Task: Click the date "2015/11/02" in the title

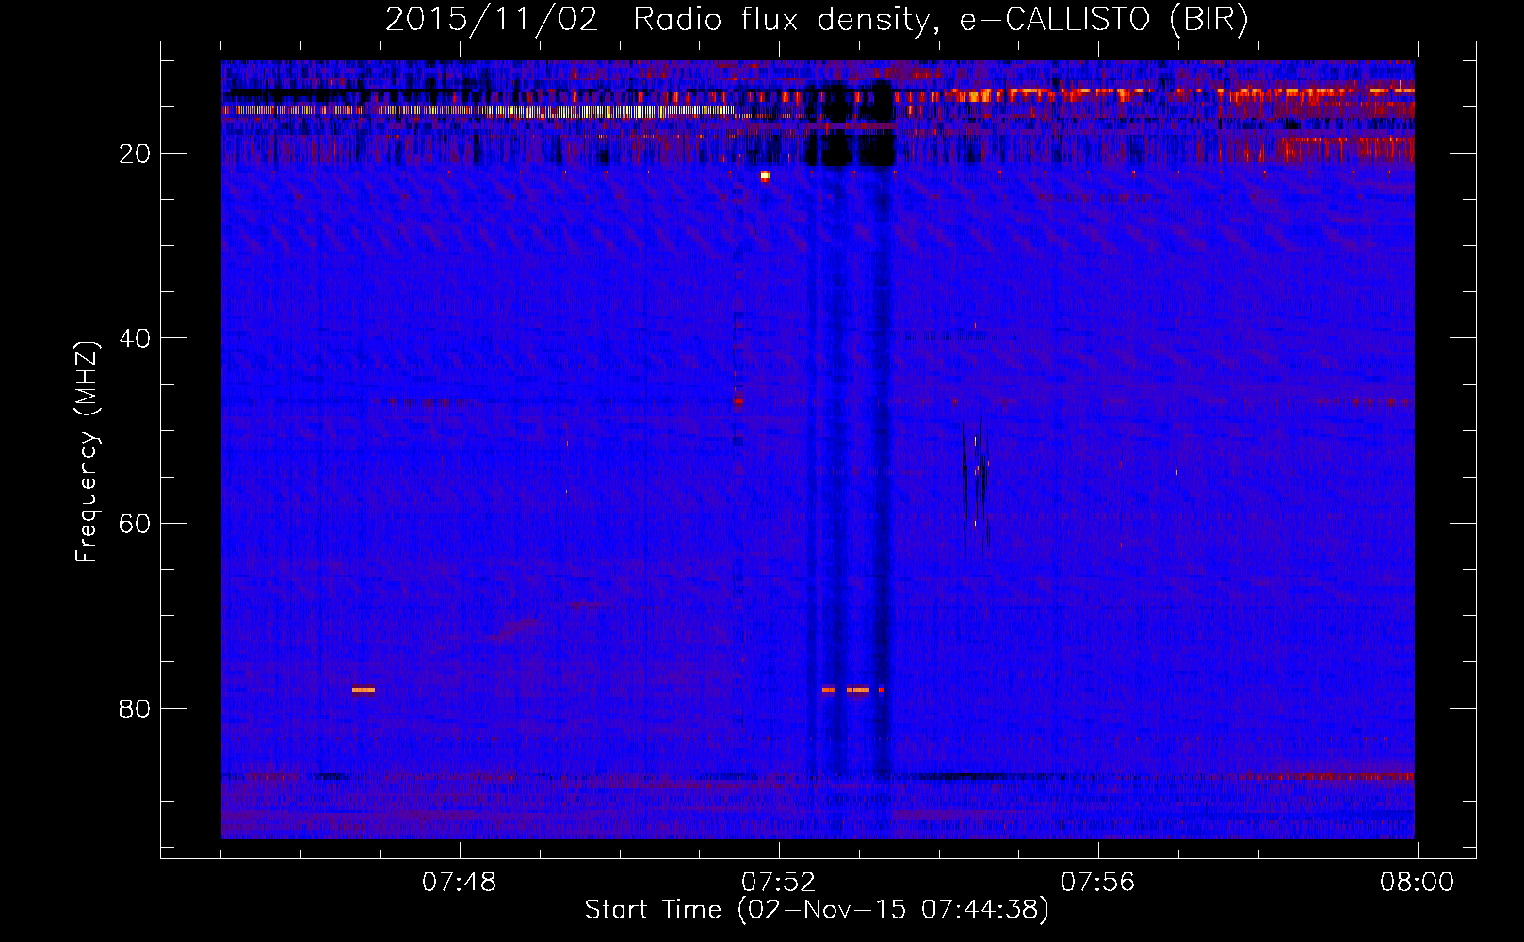Action: 492,19
